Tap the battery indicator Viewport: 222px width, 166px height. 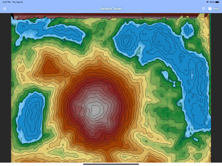tap(217, 2)
